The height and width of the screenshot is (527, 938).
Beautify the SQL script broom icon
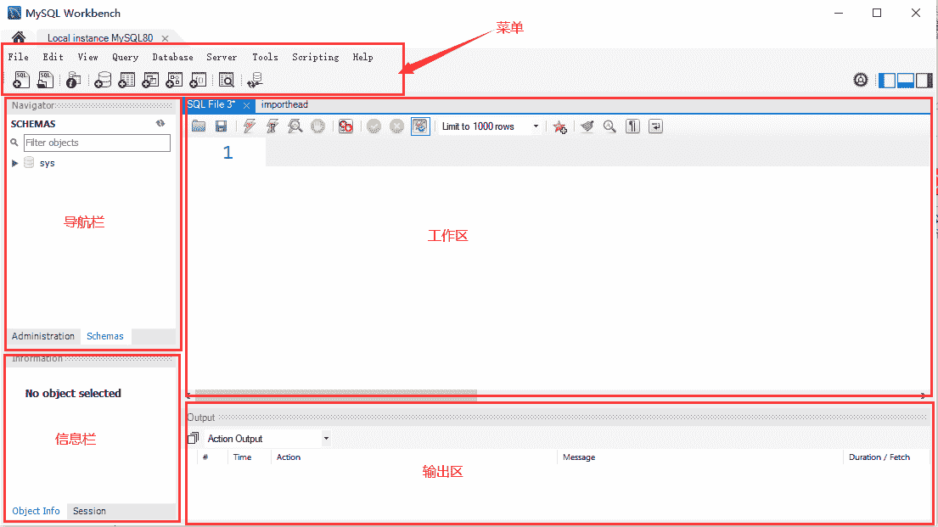click(587, 126)
